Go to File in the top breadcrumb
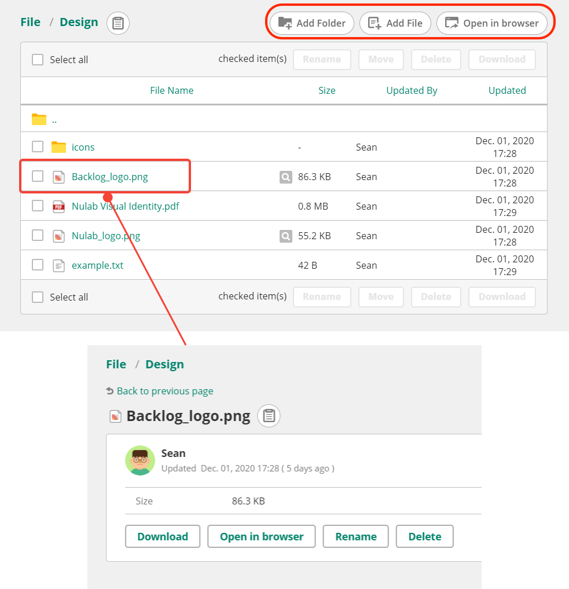 (x=30, y=23)
